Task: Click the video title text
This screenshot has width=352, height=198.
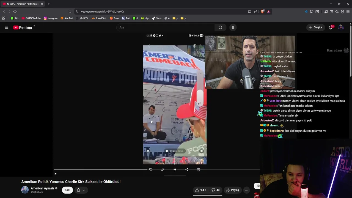Action: (71, 182)
